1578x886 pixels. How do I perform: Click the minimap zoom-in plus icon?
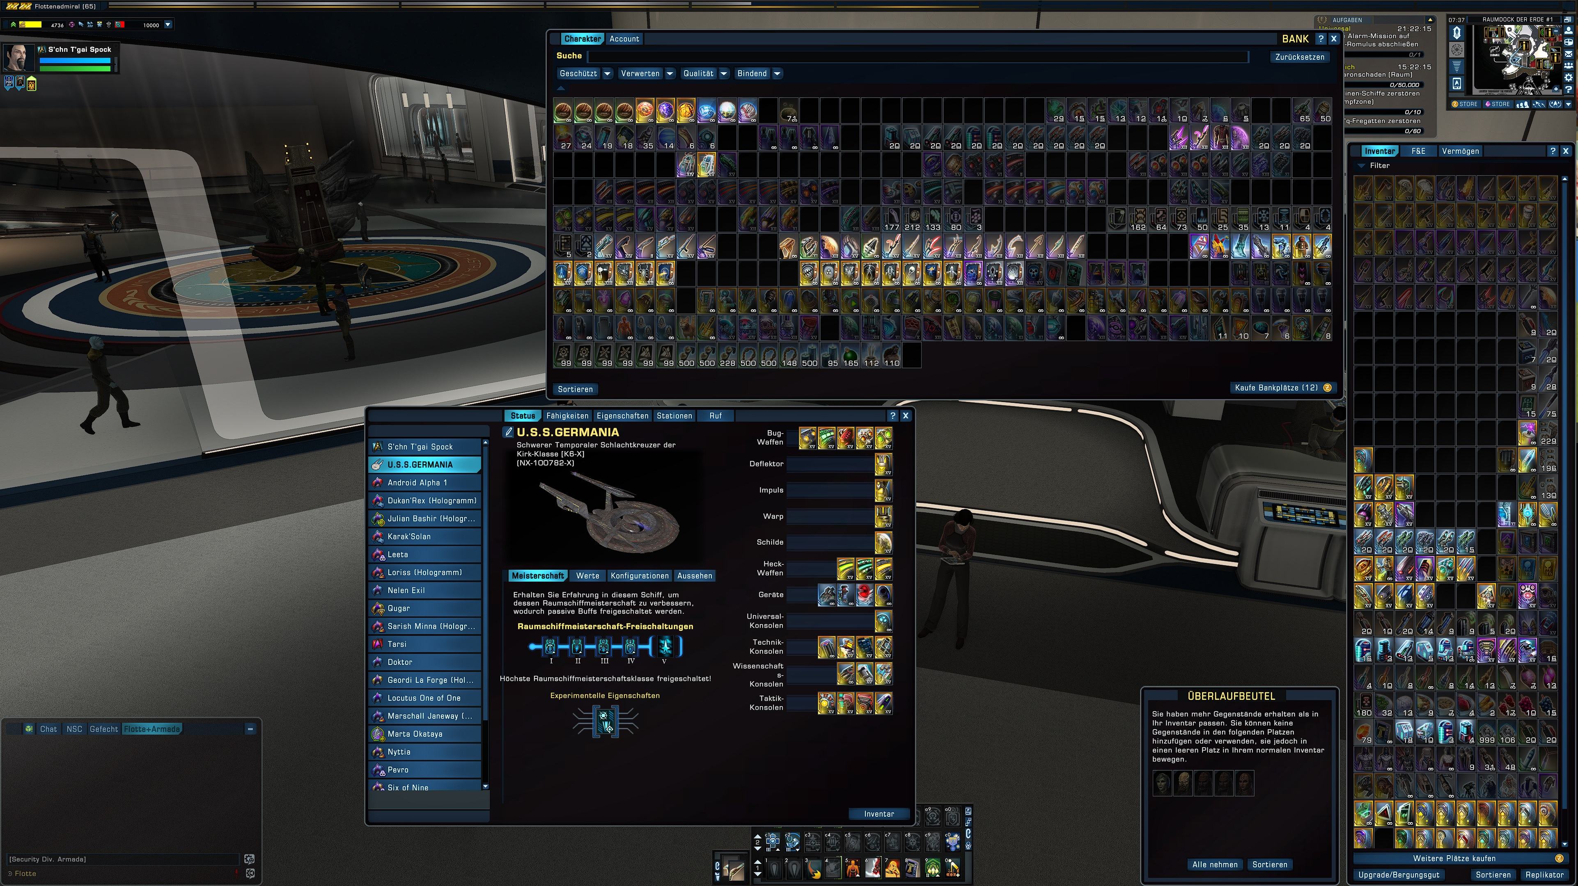pos(1556,89)
